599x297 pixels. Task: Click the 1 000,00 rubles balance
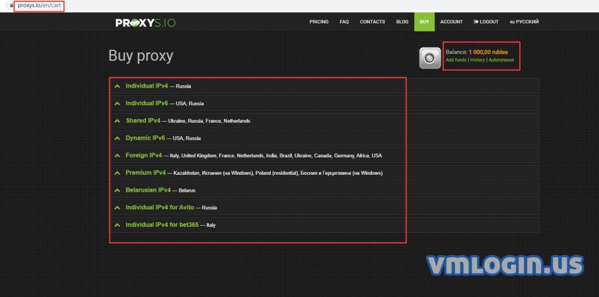[x=488, y=52]
